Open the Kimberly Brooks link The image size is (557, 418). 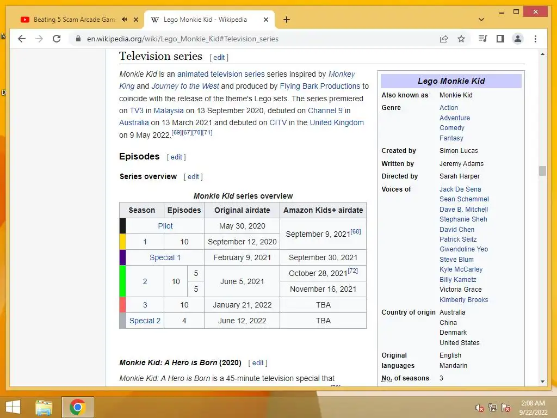[463, 300]
